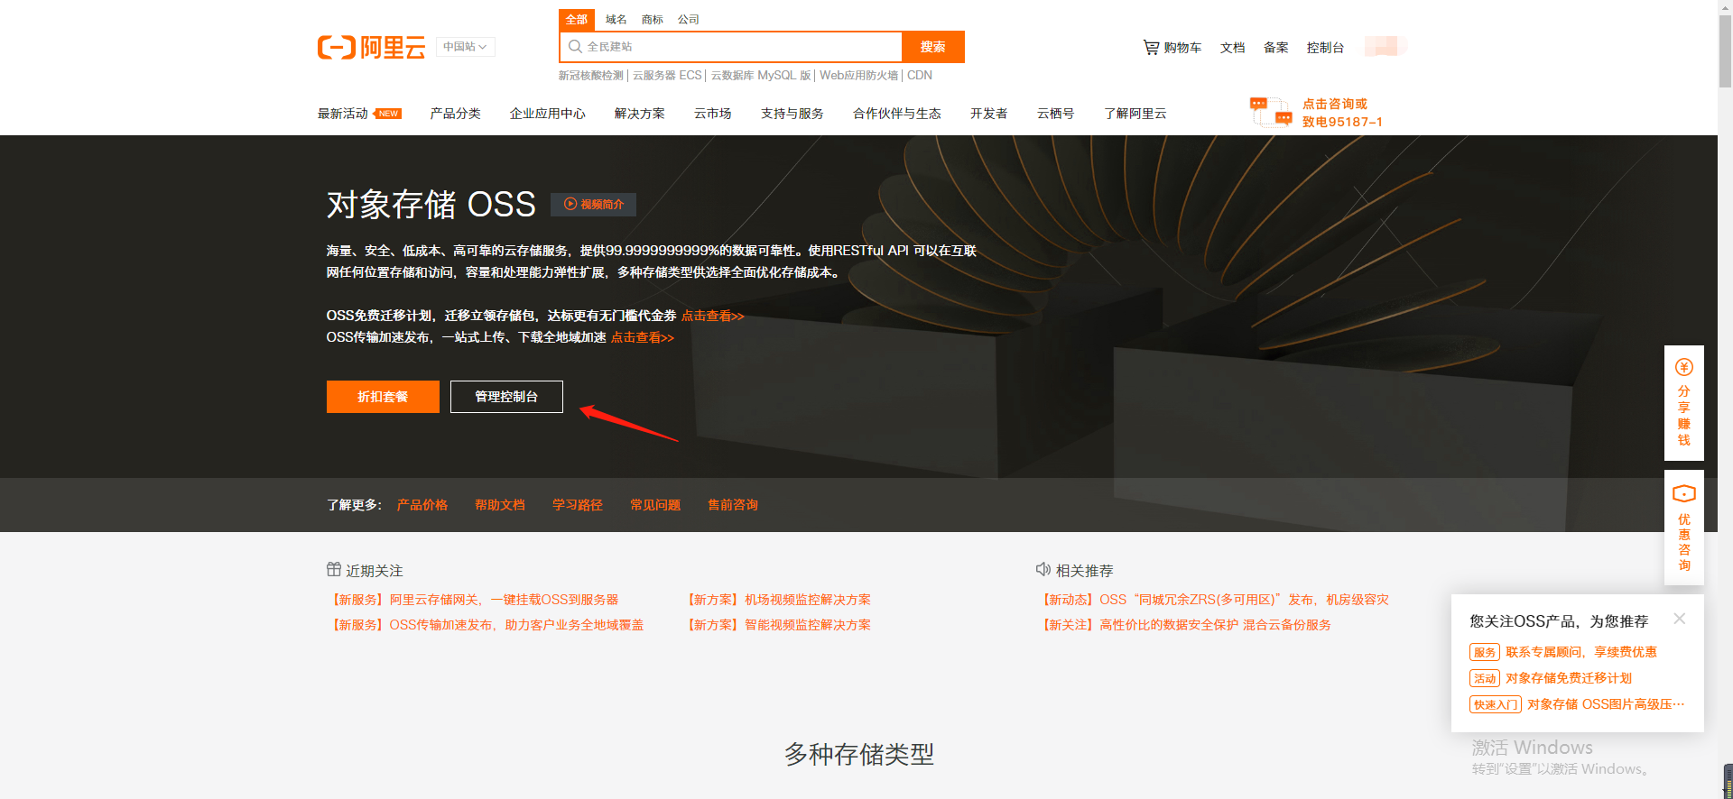The image size is (1733, 799).
Task: Open the 了解阿里云 menu
Action: tap(1135, 114)
